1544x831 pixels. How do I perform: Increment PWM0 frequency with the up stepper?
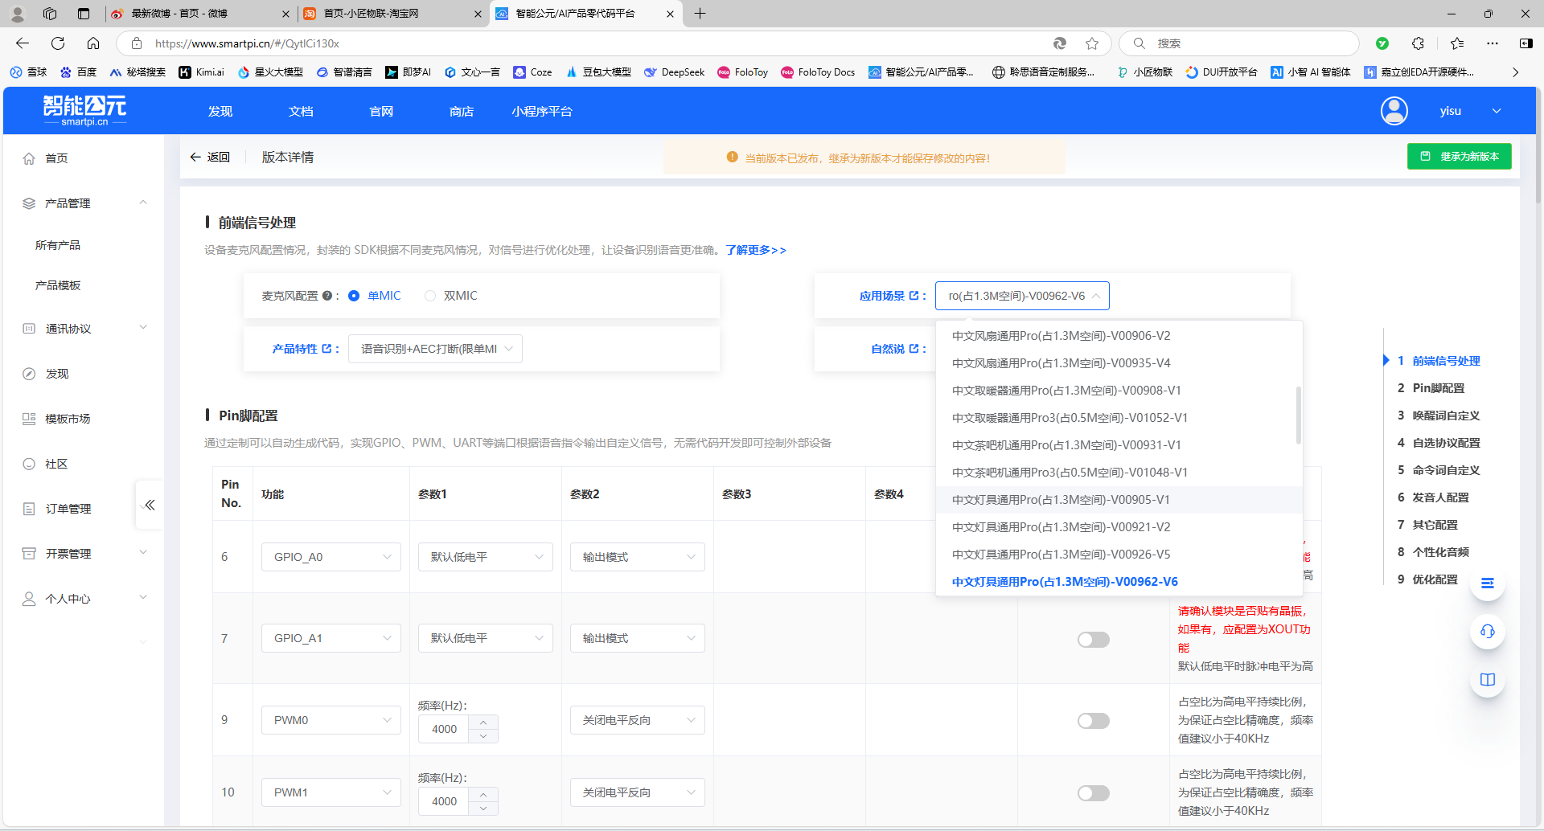tap(483, 723)
